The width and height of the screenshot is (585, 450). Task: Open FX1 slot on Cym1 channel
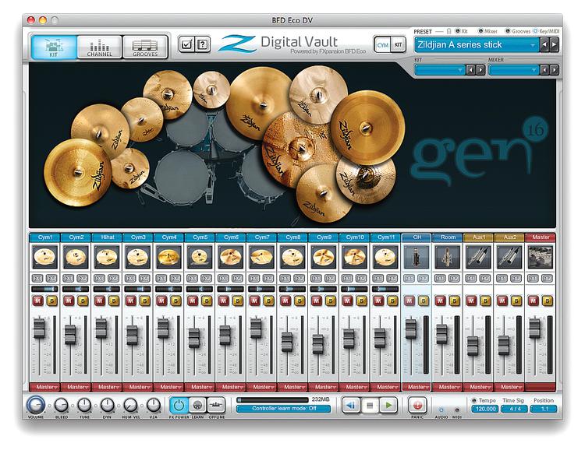[37, 278]
